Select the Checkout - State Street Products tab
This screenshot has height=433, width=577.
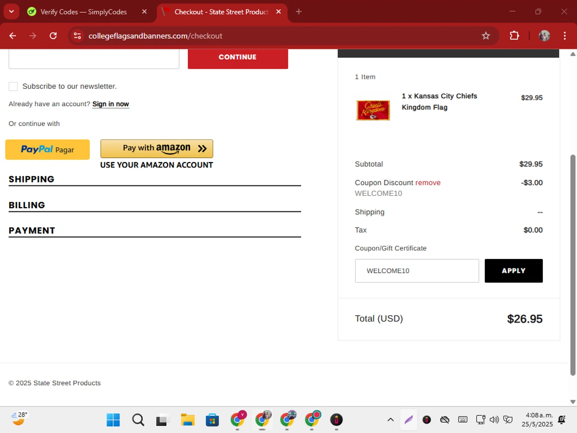(221, 12)
